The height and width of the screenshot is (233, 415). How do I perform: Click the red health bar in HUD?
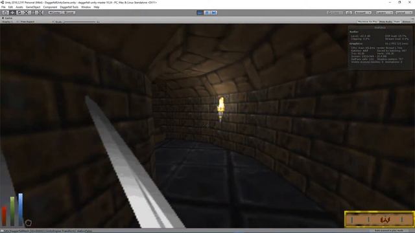pos(5,216)
